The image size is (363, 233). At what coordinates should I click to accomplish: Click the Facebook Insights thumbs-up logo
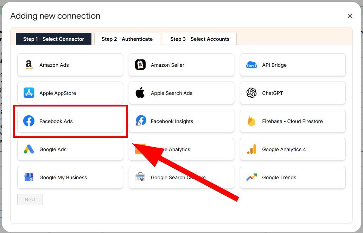click(x=141, y=121)
